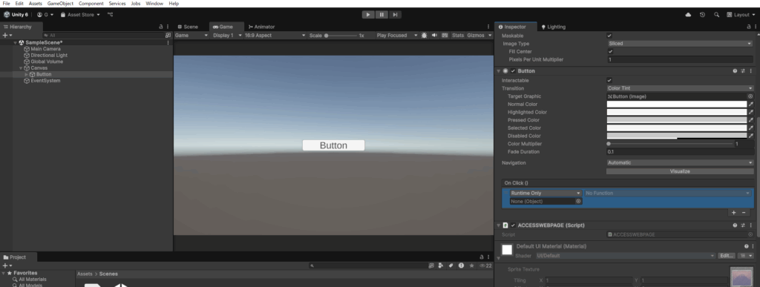Open ACCESSWEBPAGE component presets icon

[742, 225]
